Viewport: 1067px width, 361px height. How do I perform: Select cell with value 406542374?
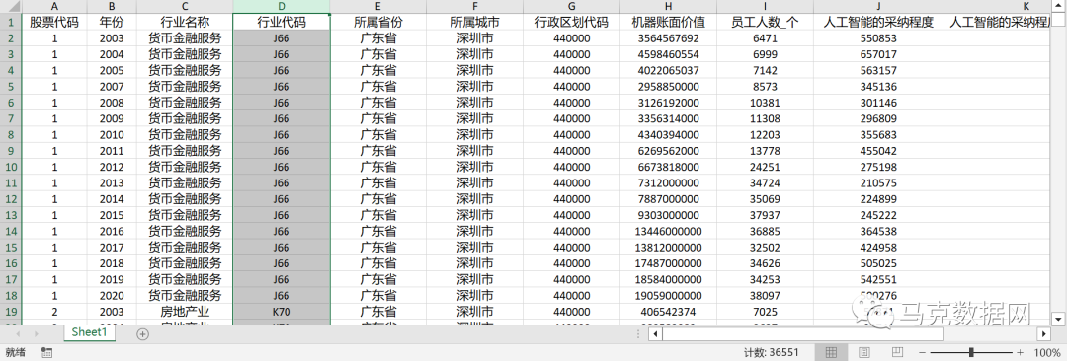[668, 312]
